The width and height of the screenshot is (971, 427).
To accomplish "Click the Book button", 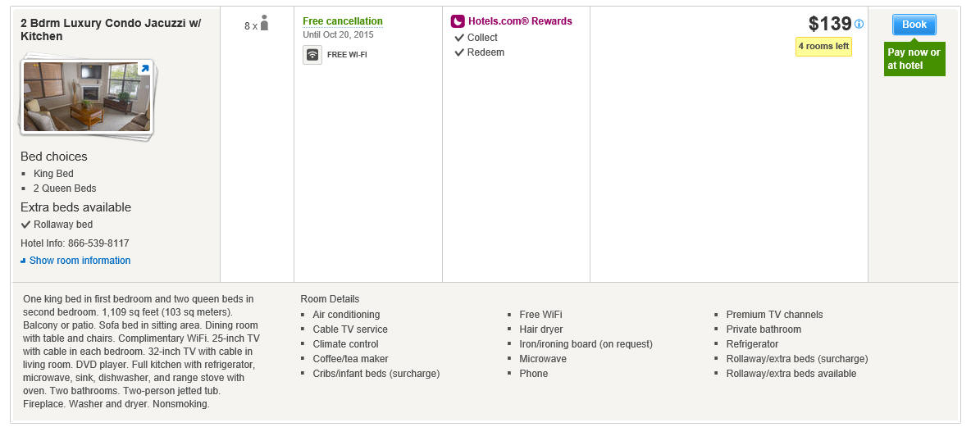I will pos(914,25).
